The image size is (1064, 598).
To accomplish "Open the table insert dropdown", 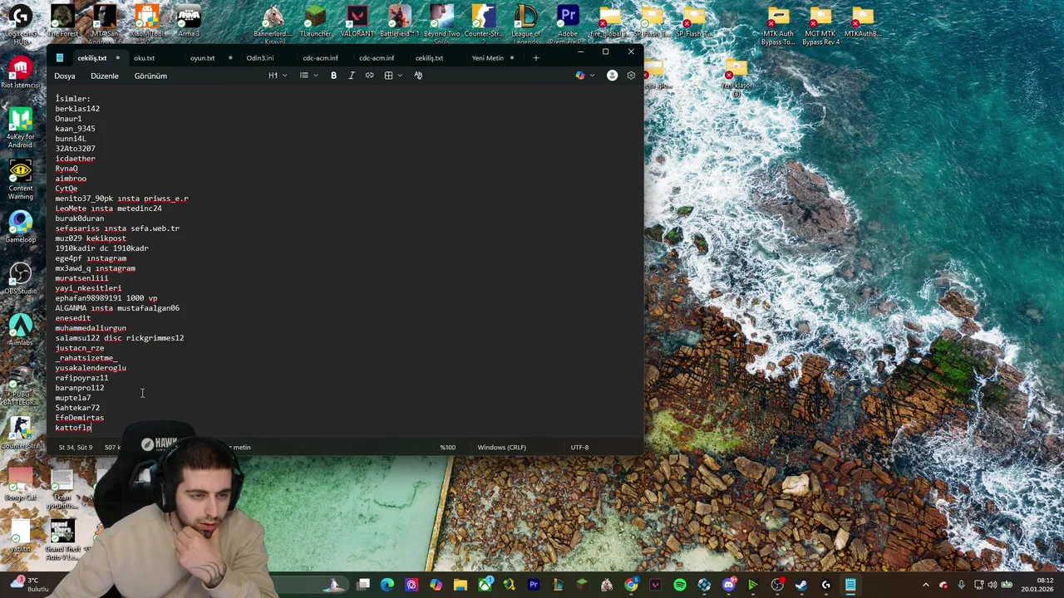I will [393, 76].
